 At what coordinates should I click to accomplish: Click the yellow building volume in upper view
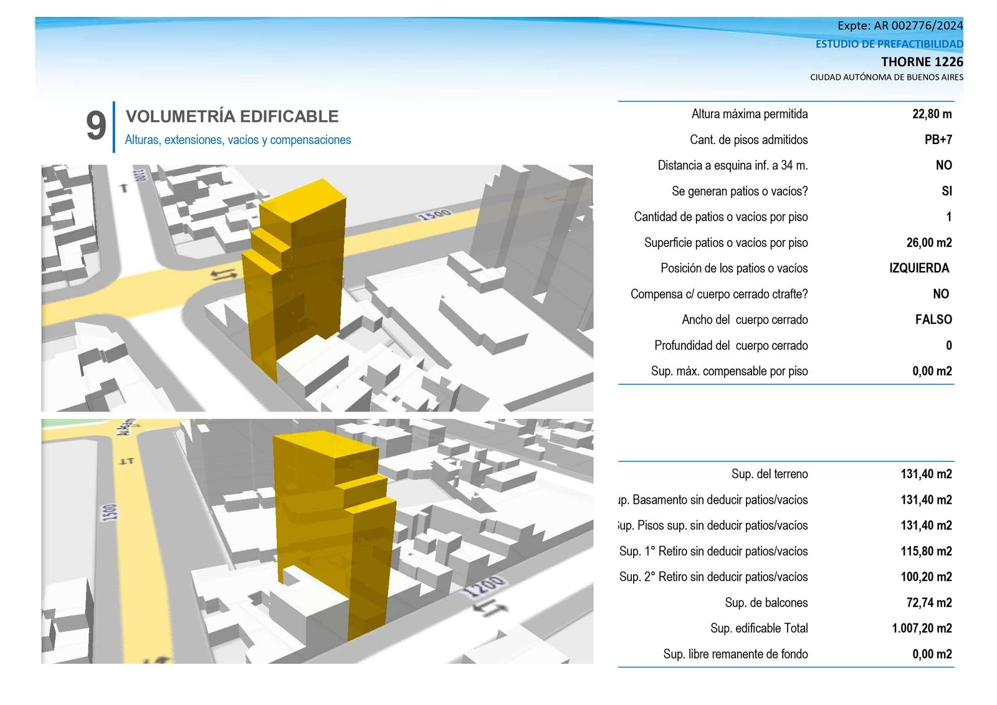(x=295, y=274)
